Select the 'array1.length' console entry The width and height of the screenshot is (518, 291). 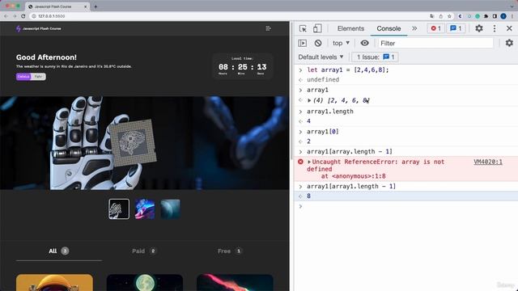pyautogui.click(x=330, y=112)
